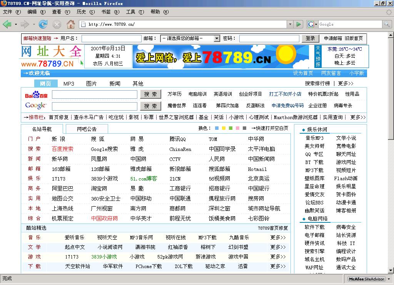394x285 pixels.
Task: Click the 网址大全 site logo
Action: click(52, 56)
